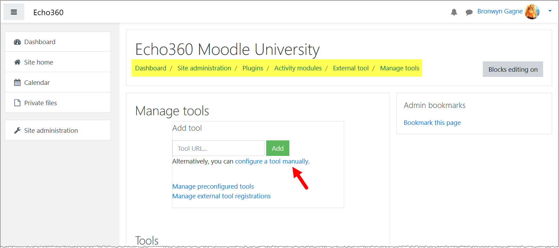Image resolution: width=559 pixels, height=248 pixels.
Task: Click the External tool breadcrumb
Action: (x=351, y=68)
